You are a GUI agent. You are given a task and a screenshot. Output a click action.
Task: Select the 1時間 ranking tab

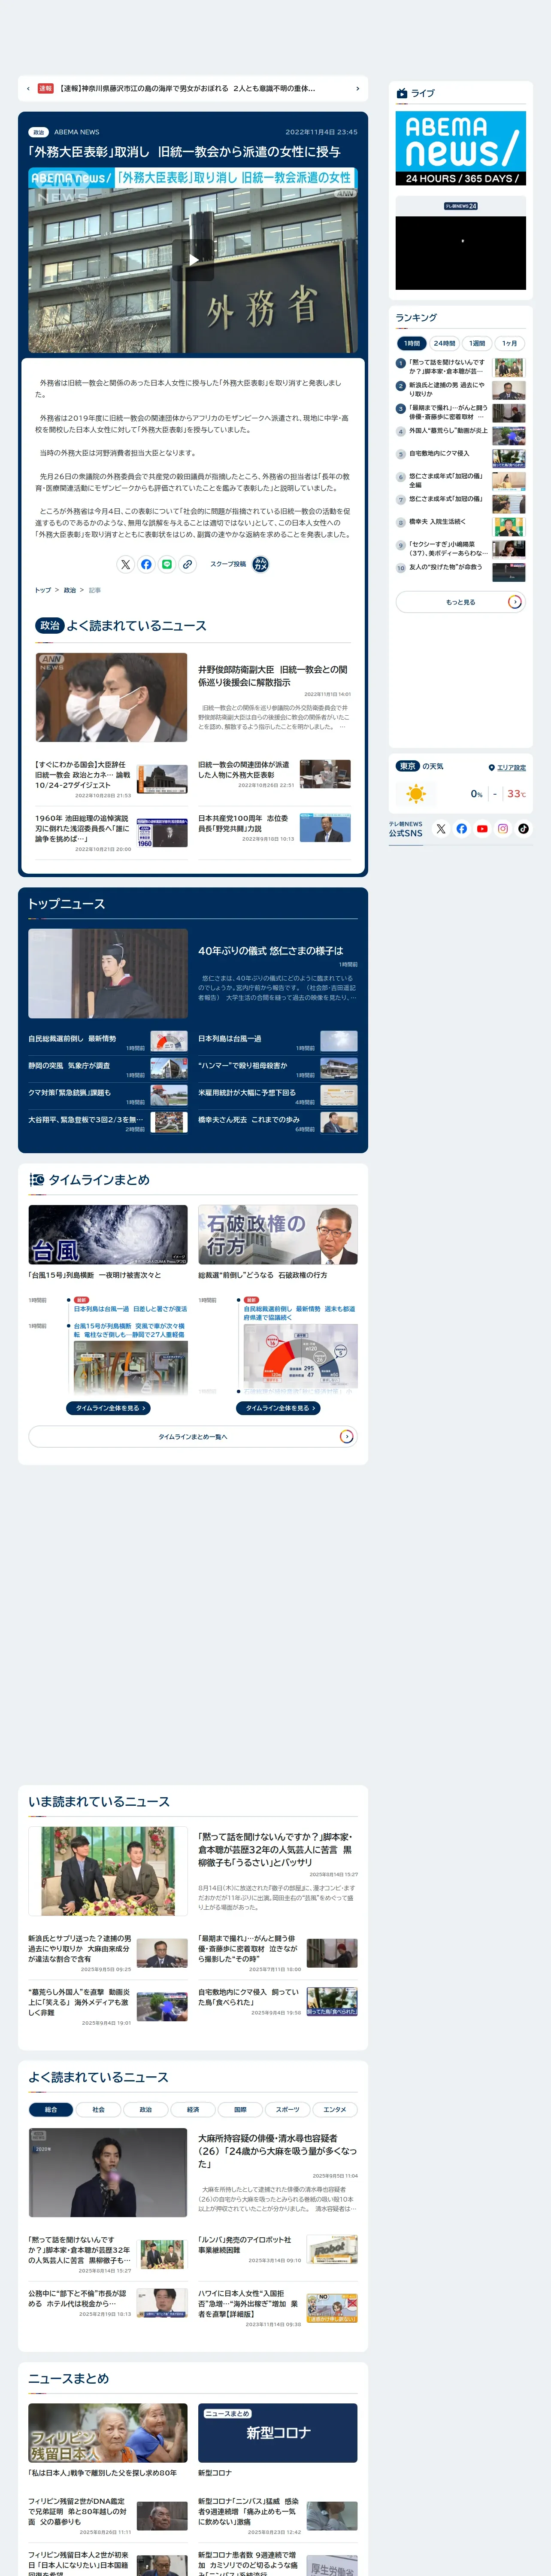tap(412, 343)
